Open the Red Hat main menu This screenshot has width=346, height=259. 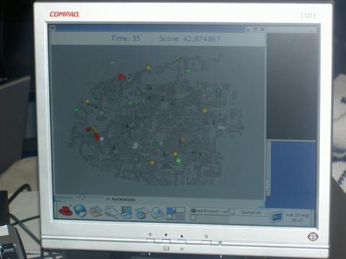click(66, 211)
